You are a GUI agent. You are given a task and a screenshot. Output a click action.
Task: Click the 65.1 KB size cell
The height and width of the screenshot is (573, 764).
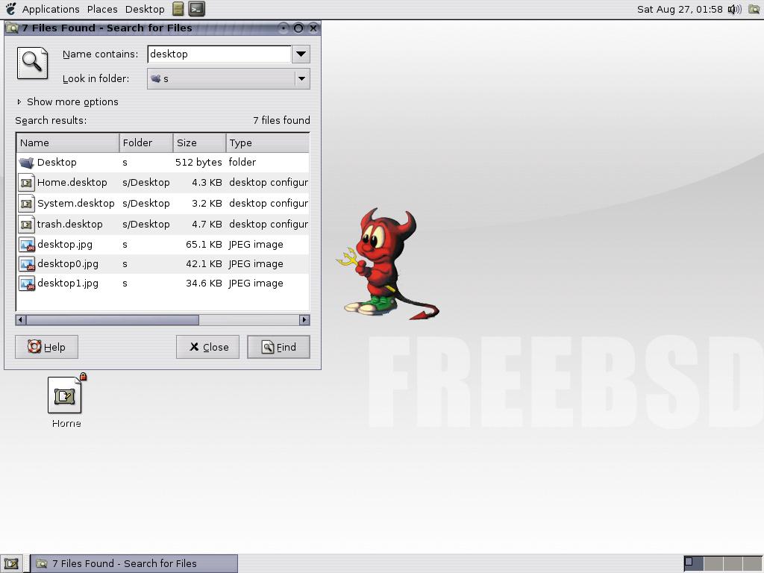[x=204, y=244]
